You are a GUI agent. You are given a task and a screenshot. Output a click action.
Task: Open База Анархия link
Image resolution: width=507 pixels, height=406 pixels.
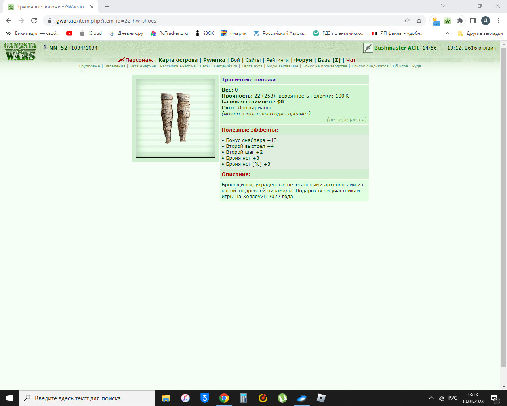[x=143, y=66]
